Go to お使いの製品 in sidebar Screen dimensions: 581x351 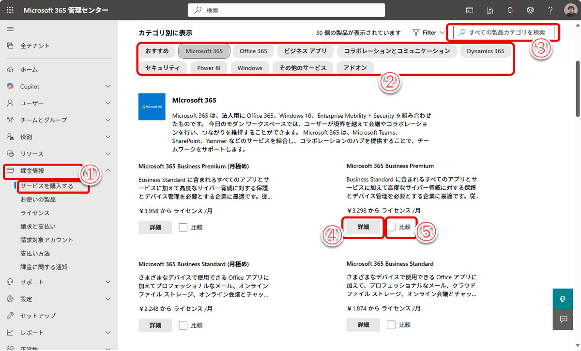click(x=38, y=199)
